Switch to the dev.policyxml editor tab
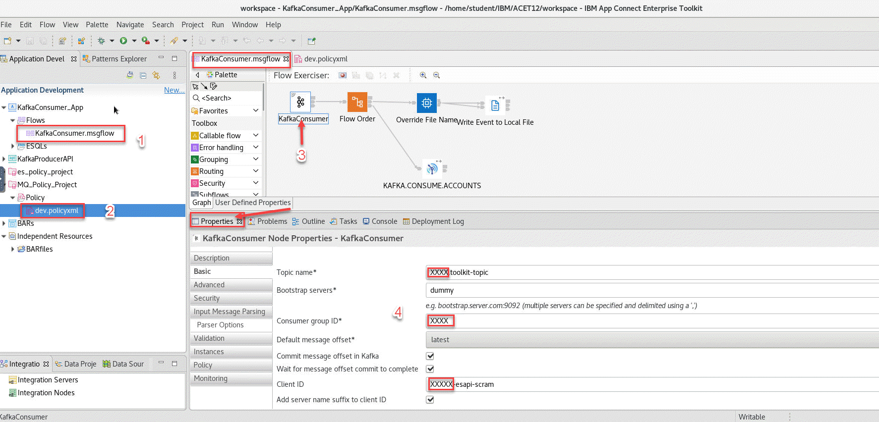Image resolution: width=879 pixels, height=422 pixels. pyautogui.click(x=325, y=59)
